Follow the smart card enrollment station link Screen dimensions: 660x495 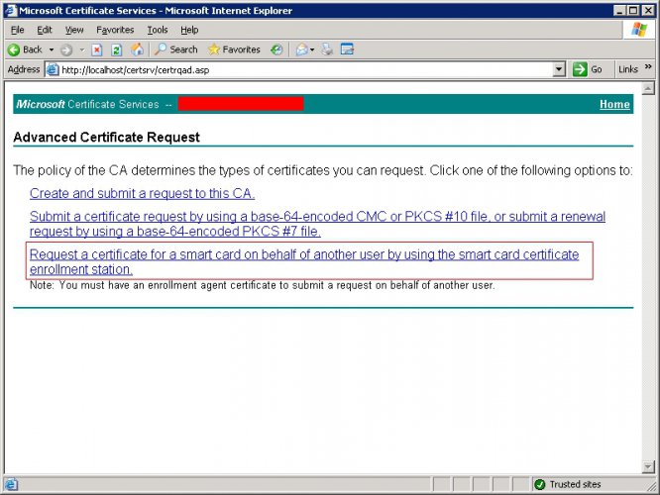(x=304, y=261)
